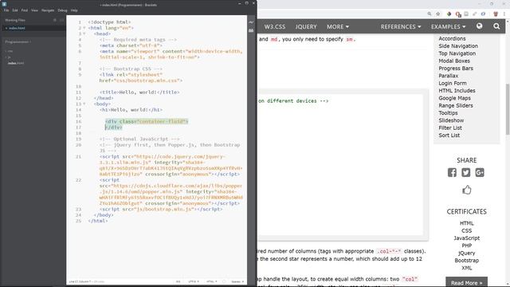Open the Accordions how-to link
Image resolution: width=510 pixels, height=287 pixels.
pos(452,38)
